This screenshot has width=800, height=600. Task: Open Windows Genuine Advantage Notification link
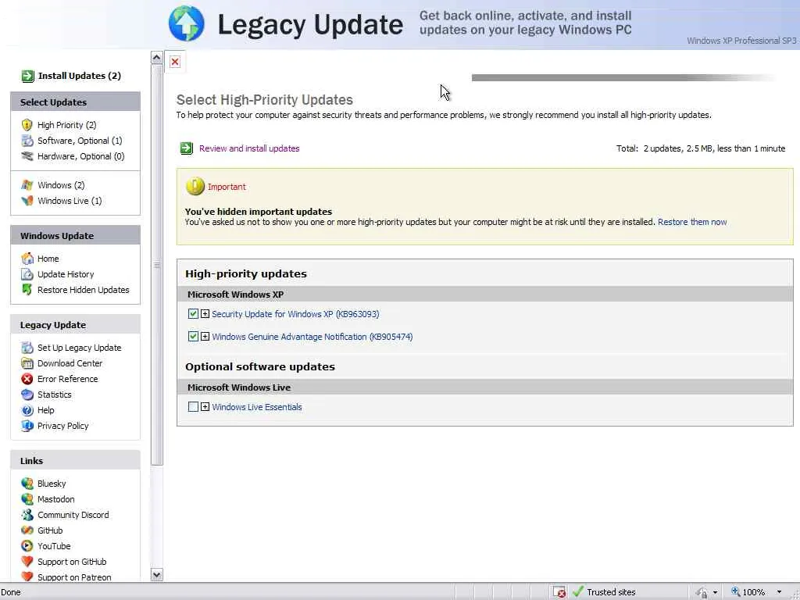tap(312, 337)
